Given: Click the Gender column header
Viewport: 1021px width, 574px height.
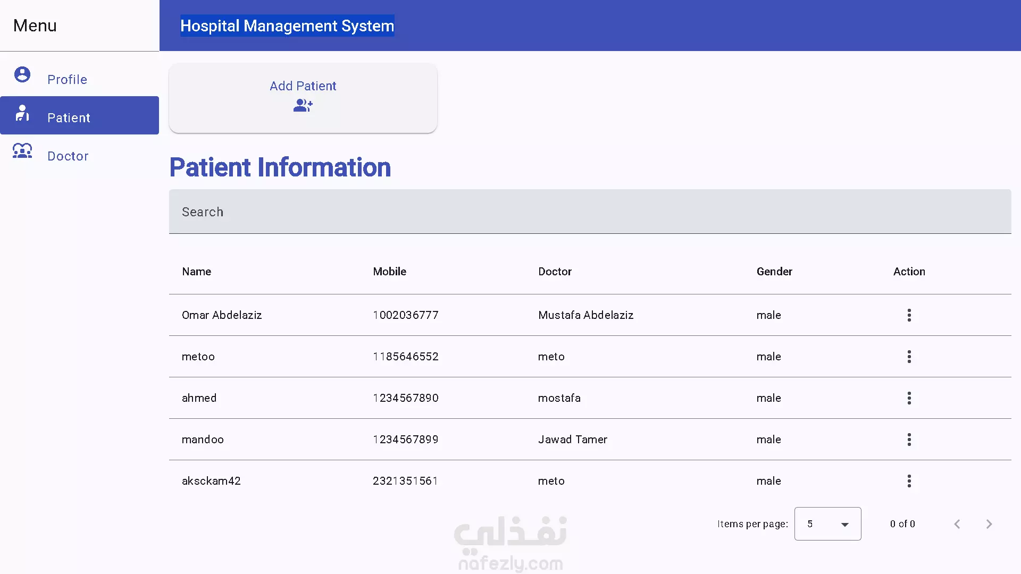Looking at the screenshot, I should pos(775,272).
